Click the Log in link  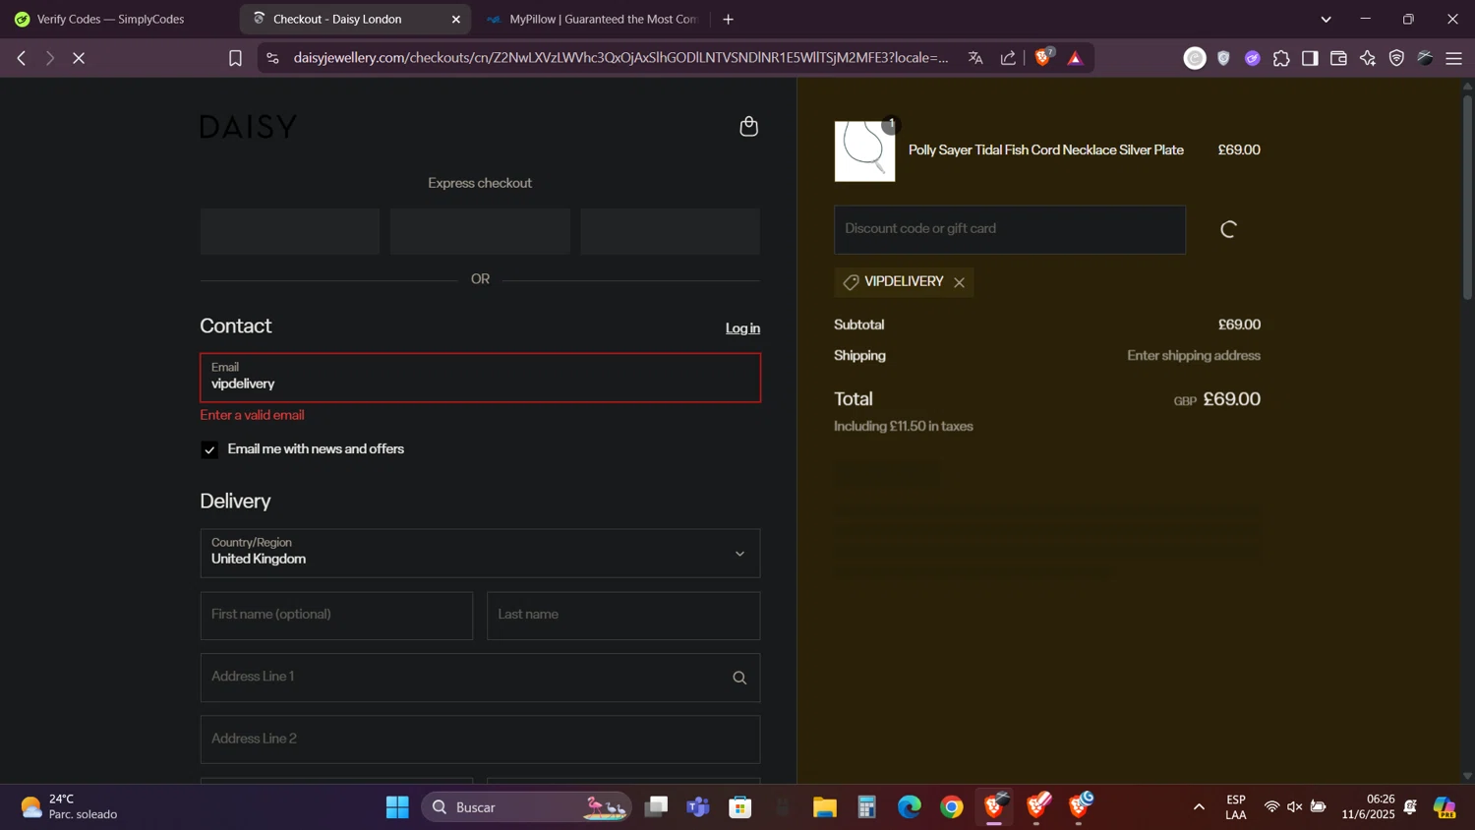pyautogui.click(x=742, y=328)
